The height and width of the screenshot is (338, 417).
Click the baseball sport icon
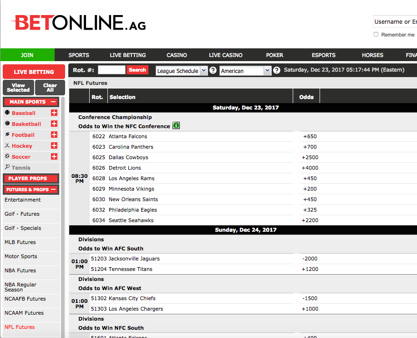click(x=7, y=113)
